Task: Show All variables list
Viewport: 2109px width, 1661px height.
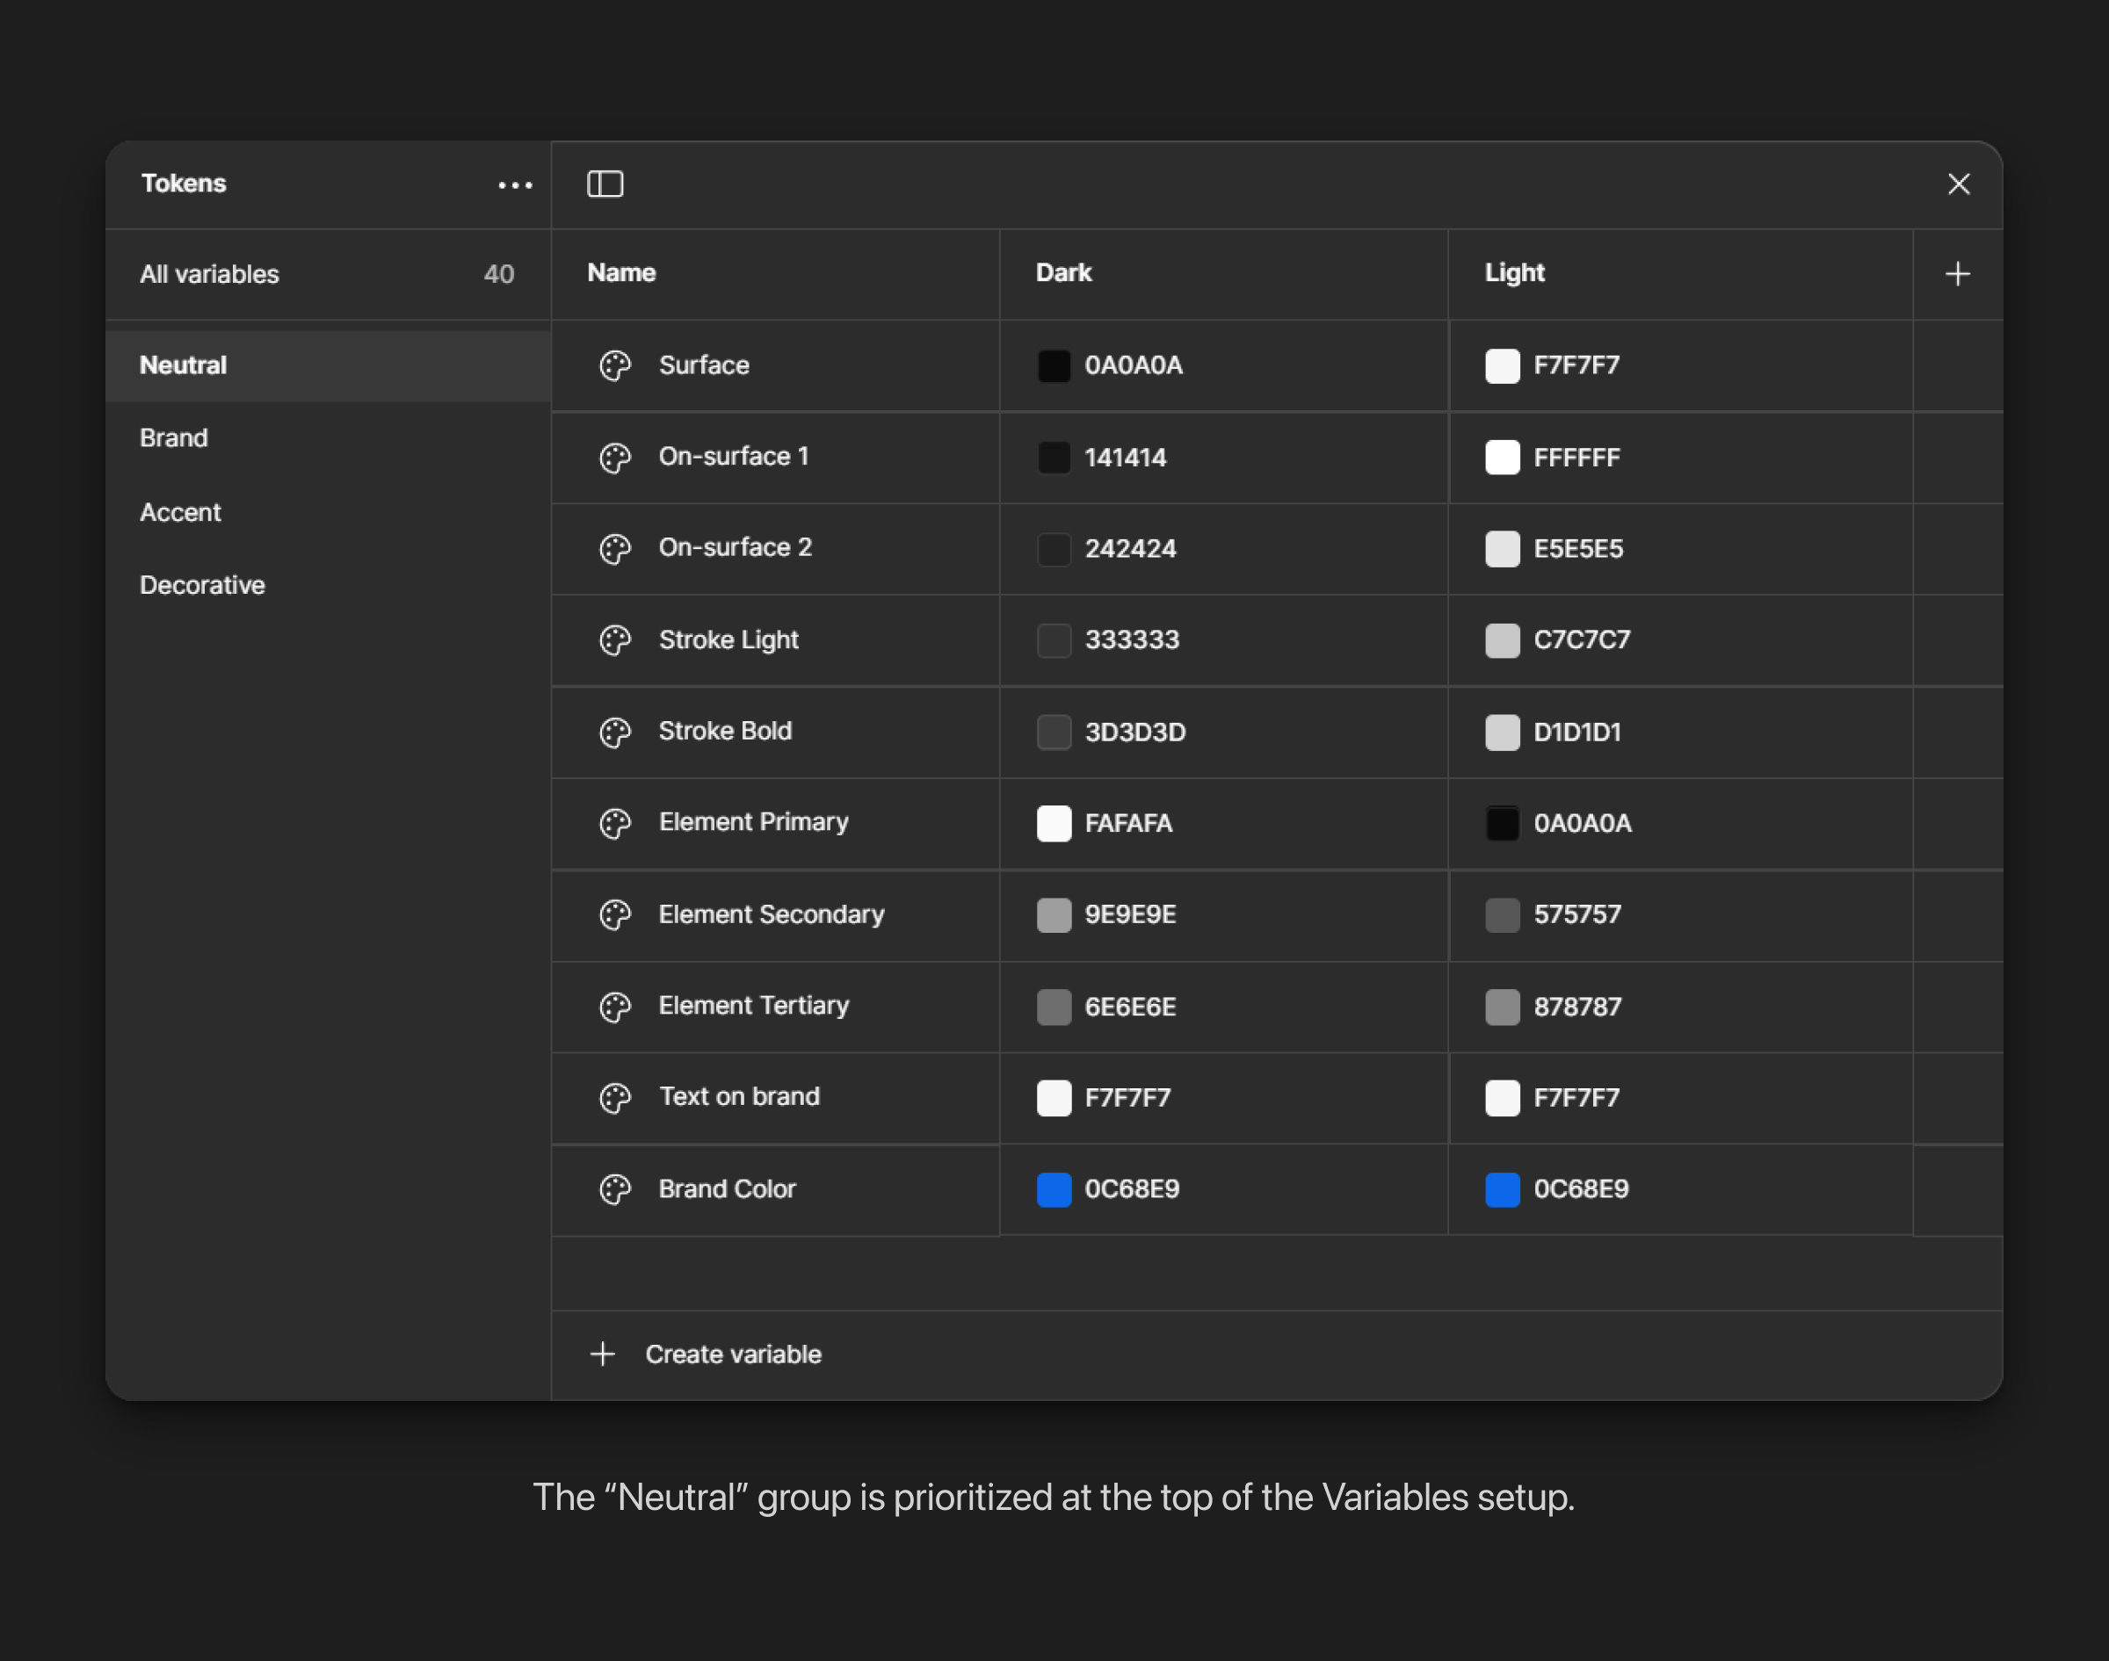Action: pos(328,274)
